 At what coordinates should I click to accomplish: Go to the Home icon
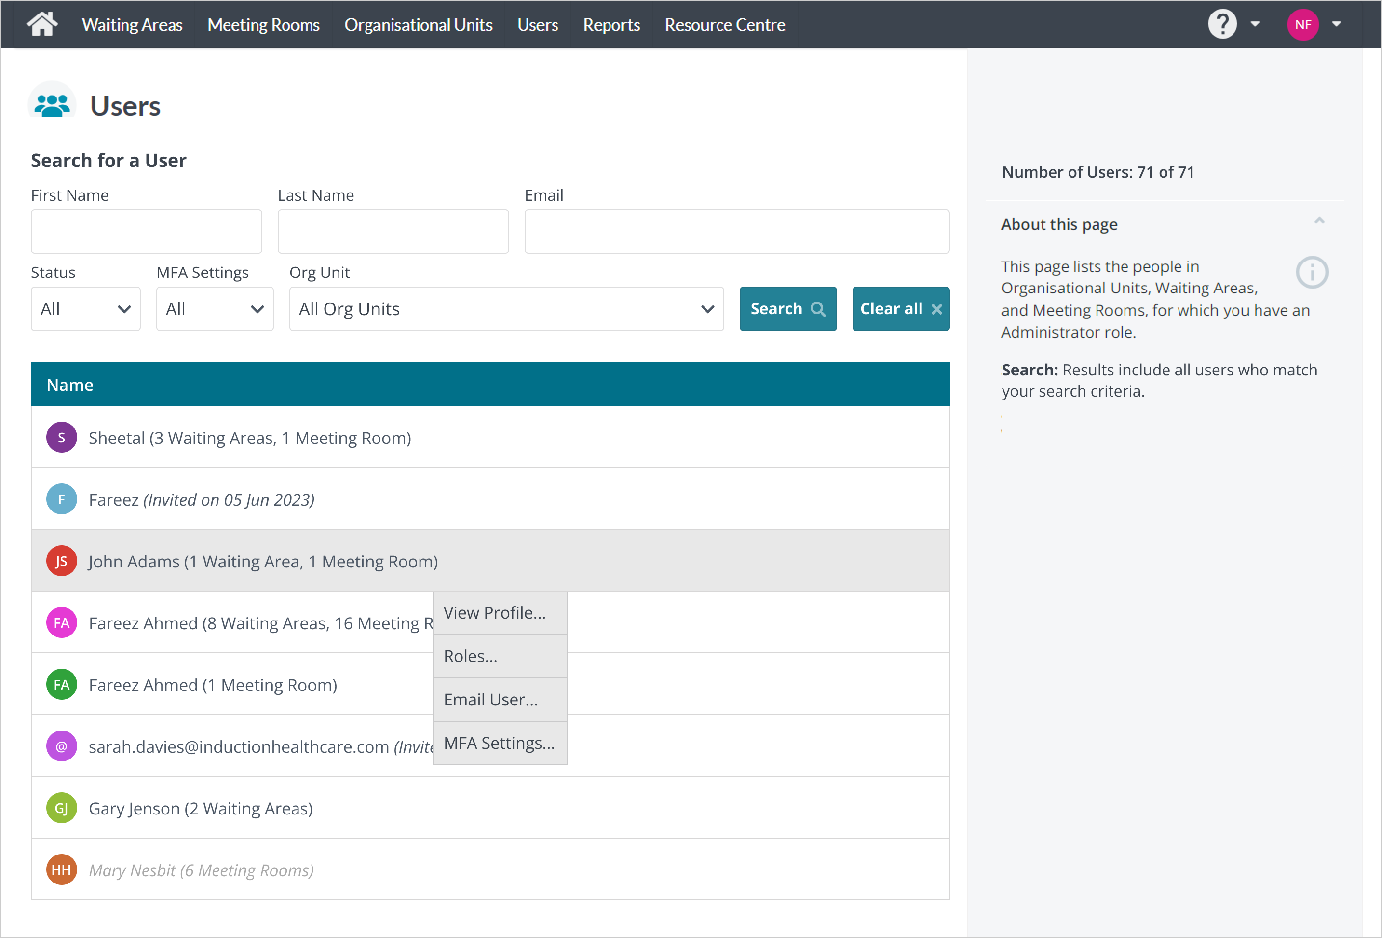(42, 25)
